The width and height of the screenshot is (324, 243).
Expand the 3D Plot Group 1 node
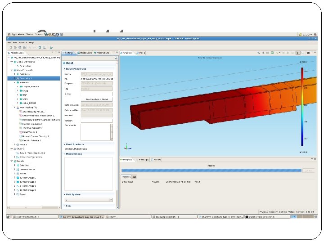(14, 178)
